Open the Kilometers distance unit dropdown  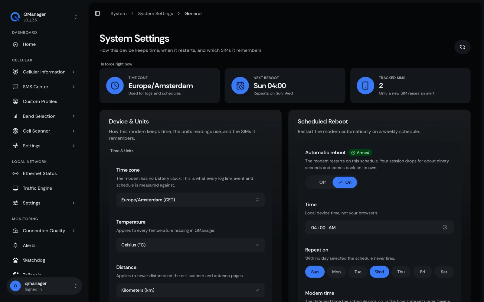click(x=191, y=290)
